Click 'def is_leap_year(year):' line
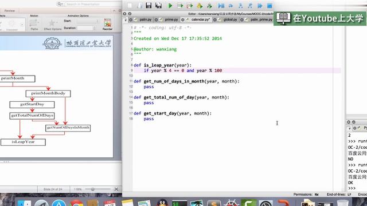 click(162, 65)
